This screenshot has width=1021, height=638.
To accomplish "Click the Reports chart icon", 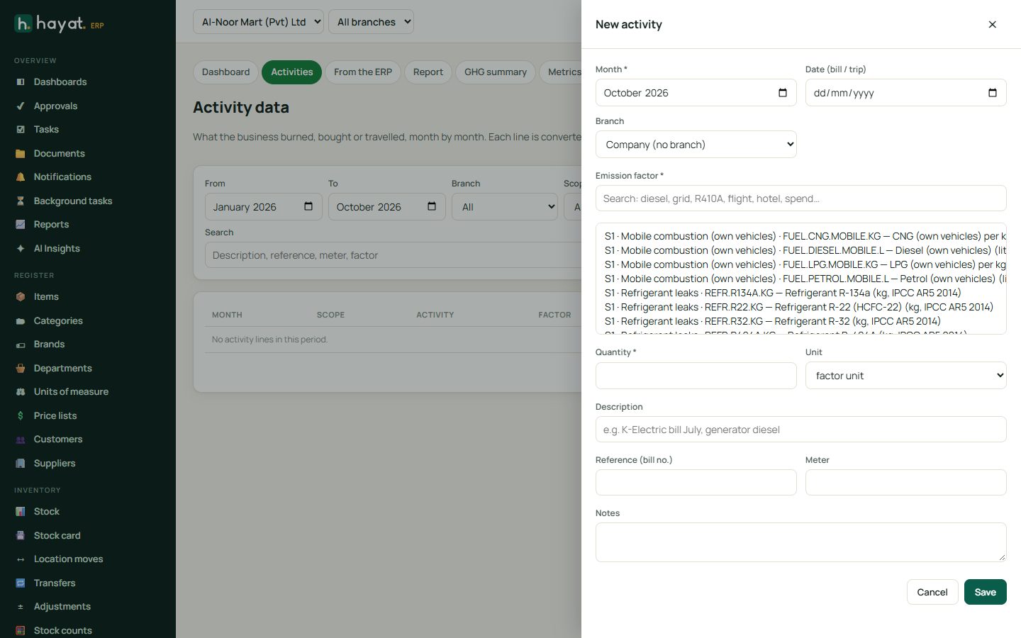I will (x=21, y=225).
